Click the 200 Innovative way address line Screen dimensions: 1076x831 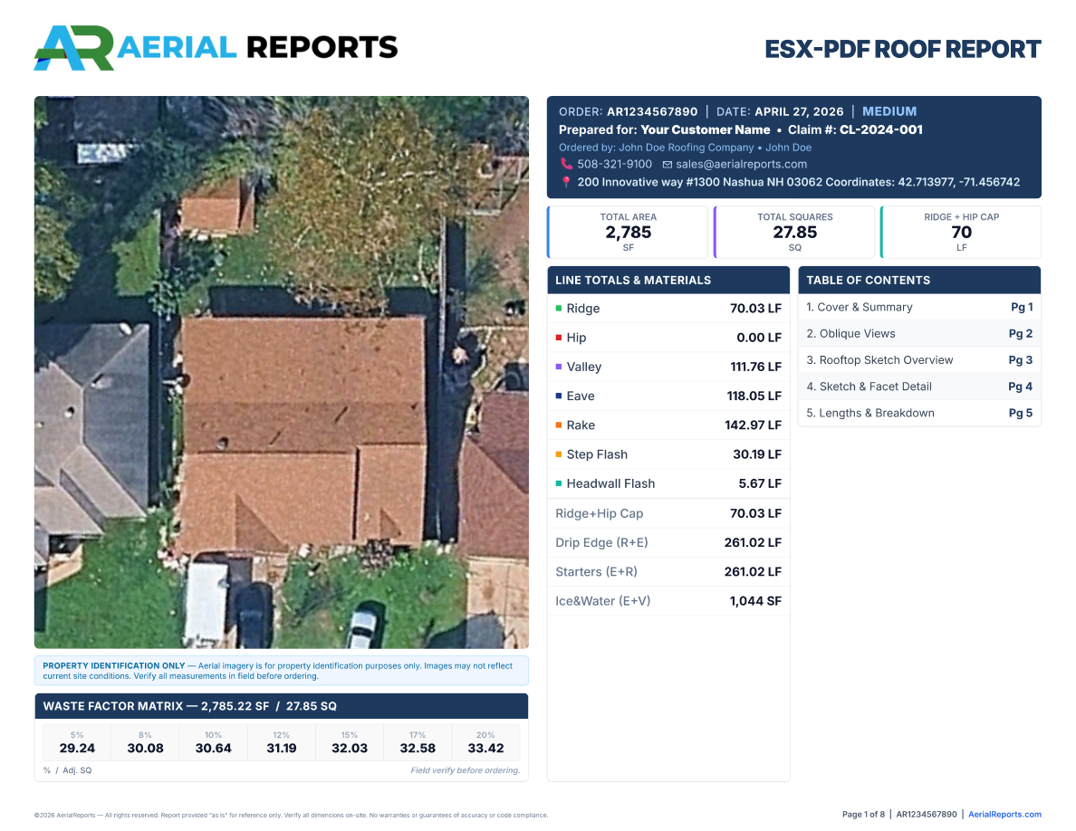(x=799, y=182)
